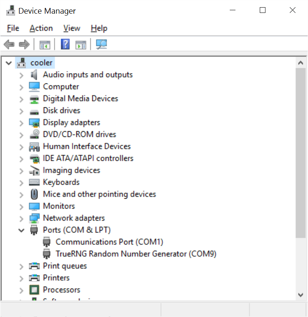Click the Mice and other pointing devices icon
Image resolution: width=308 pixels, height=317 pixels.
[x=33, y=194]
